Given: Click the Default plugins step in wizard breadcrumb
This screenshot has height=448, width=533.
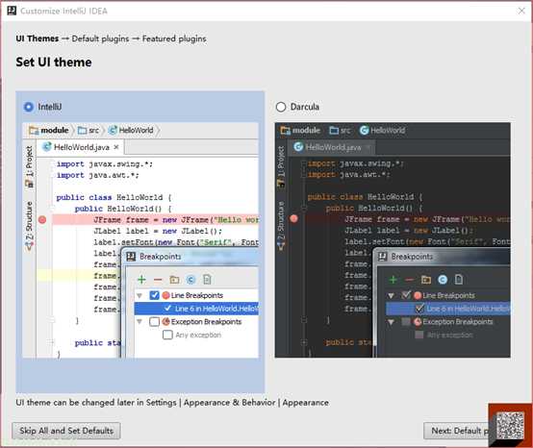Looking at the screenshot, I should tap(100, 38).
